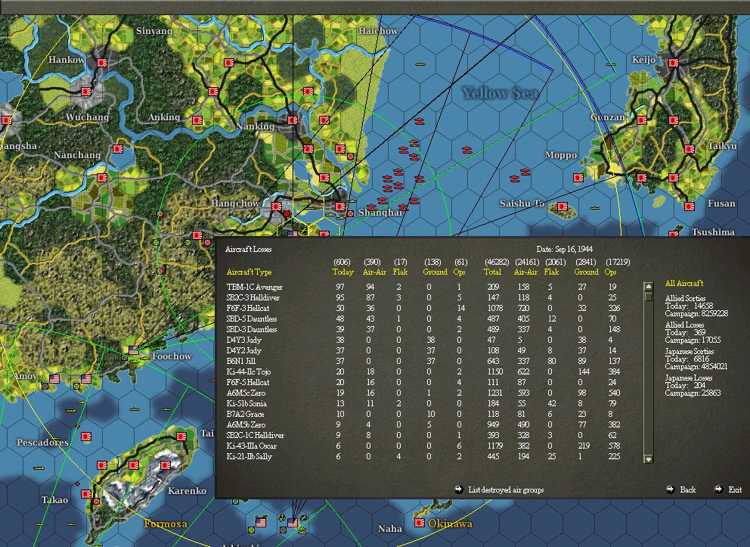This screenshot has width=750, height=547.
Task: Select the TBM-1C Avenger row
Action: click(x=423, y=287)
